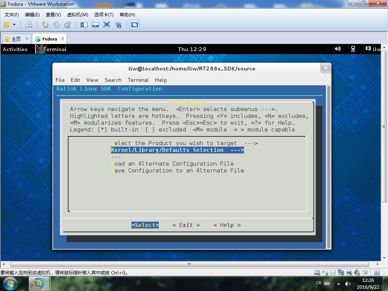Click the < Exit > button
The image size is (388, 291).
[186, 225]
